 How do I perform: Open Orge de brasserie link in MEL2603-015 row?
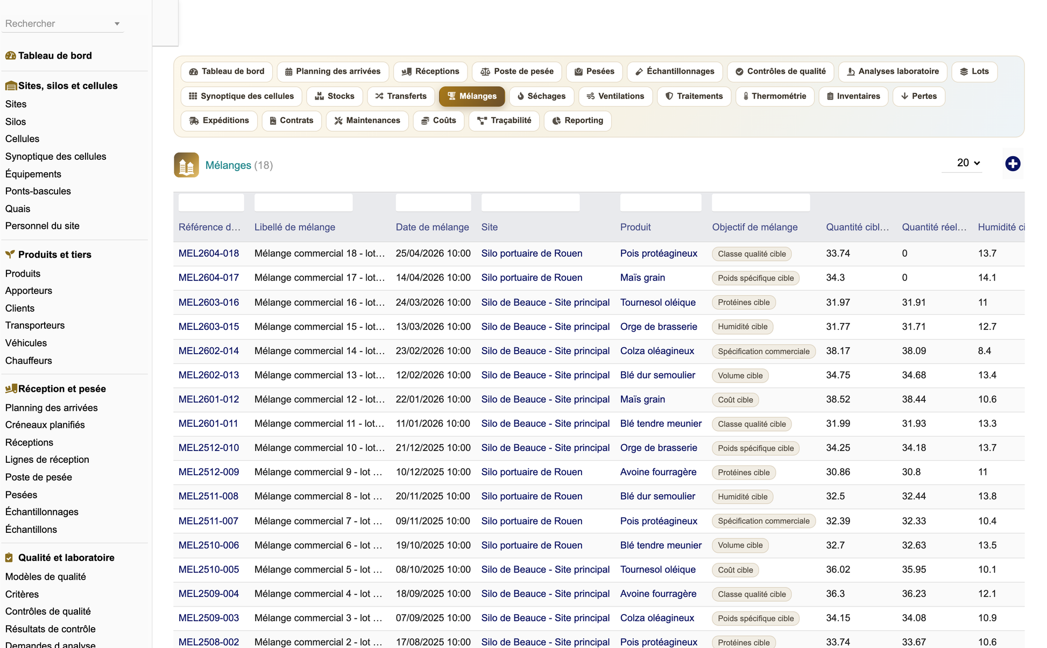click(x=659, y=327)
